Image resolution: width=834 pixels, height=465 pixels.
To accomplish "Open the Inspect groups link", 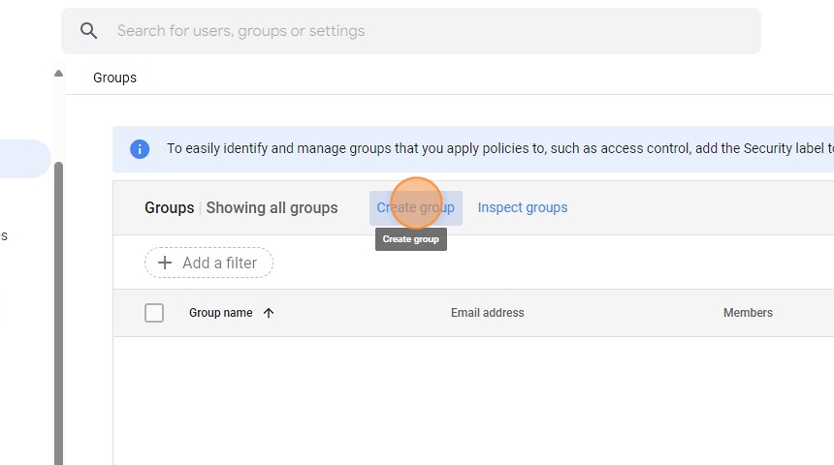I will 522,207.
